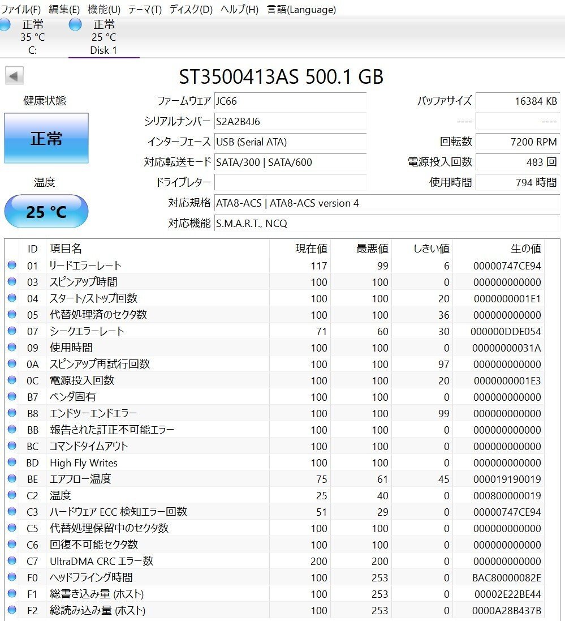Screen dimensions: 565x621
Task: Click the status icon for スピンアップ時間 row
Action: coord(12,281)
